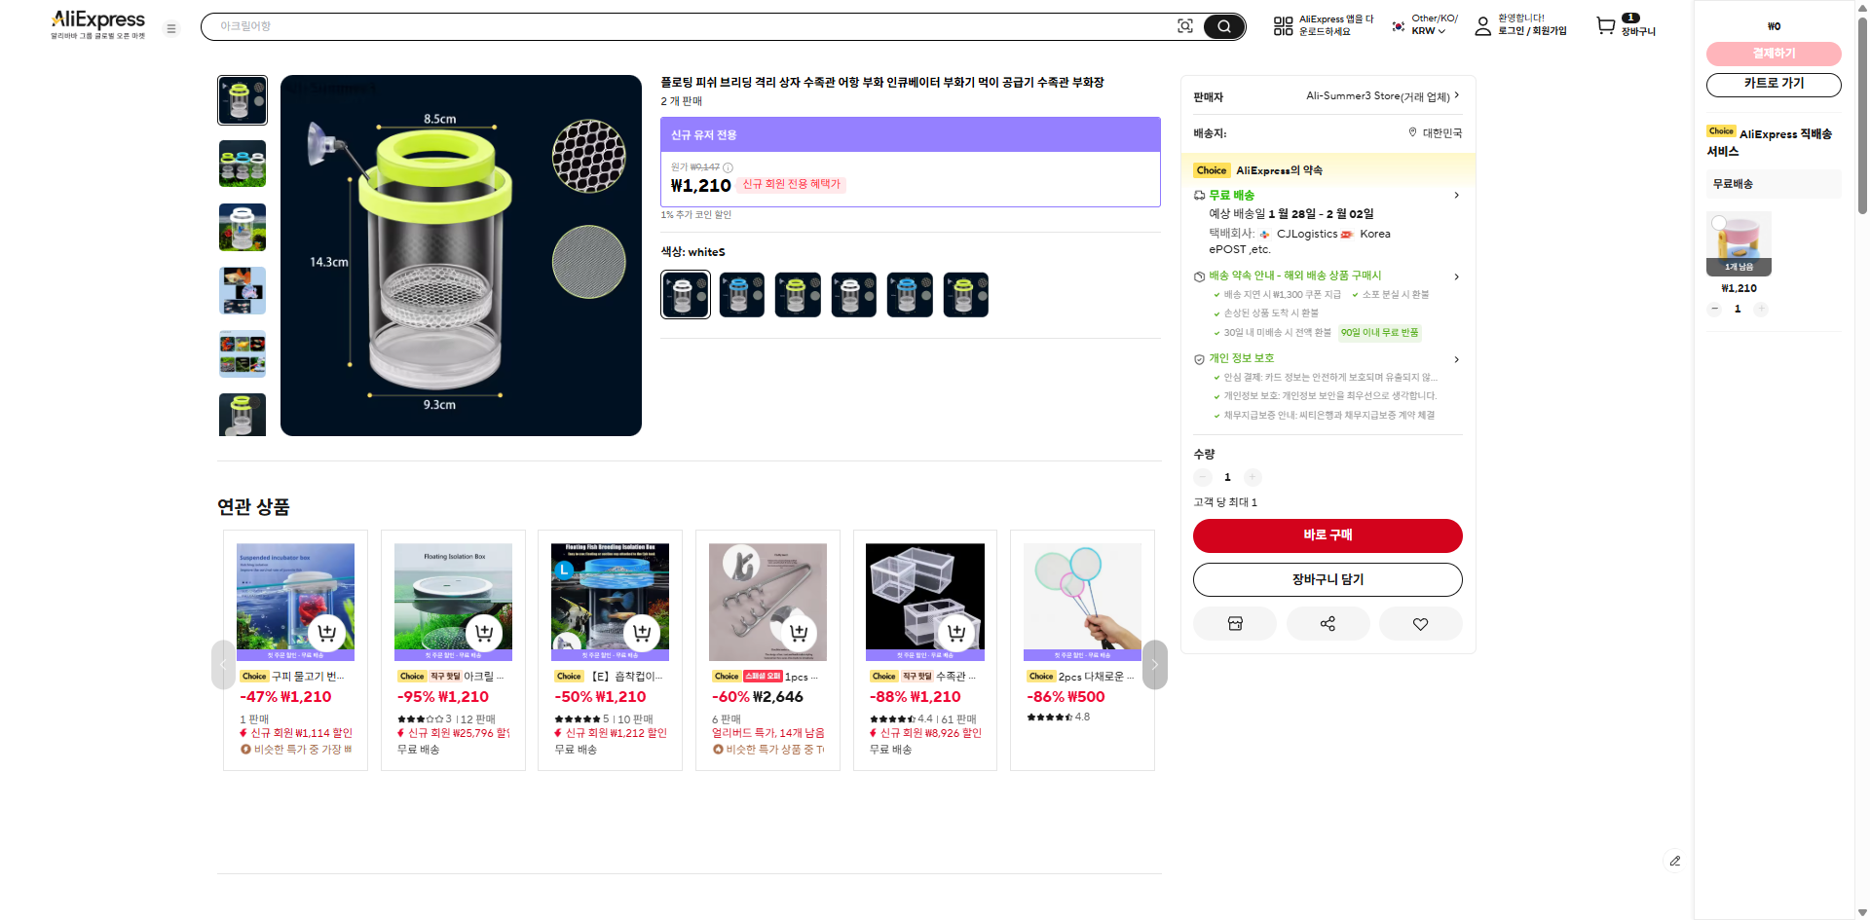Open the shopping cart icon in header

tap(1605, 26)
